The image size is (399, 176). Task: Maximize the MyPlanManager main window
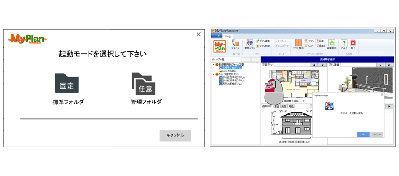click(x=383, y=31)
